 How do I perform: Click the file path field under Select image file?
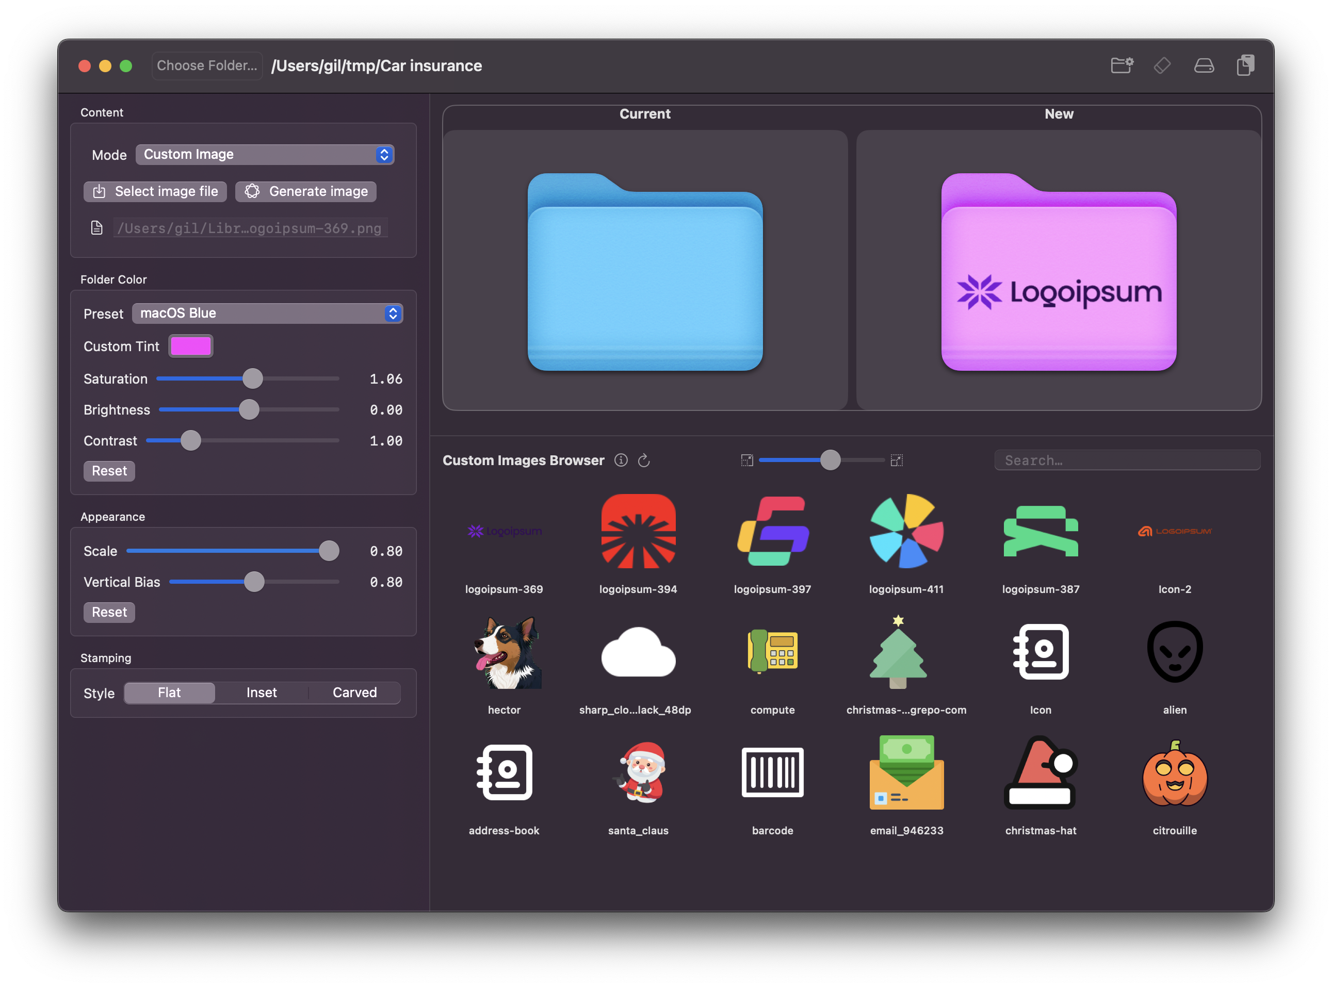pyautogui.click(x=250, y=228)
